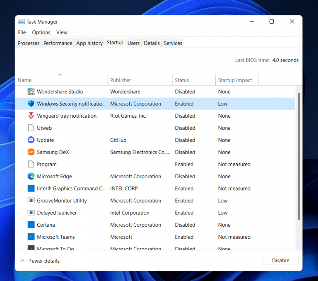Switch to the Performance tab

click(58, 43)
